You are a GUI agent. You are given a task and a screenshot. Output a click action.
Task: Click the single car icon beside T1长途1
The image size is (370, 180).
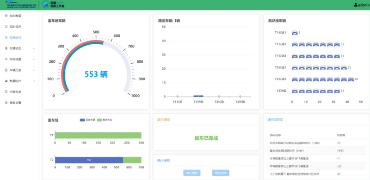[295, 32]
